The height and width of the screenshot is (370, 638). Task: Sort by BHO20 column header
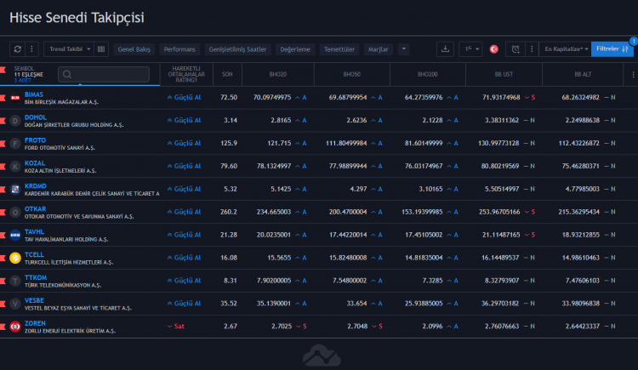point(278,75)
